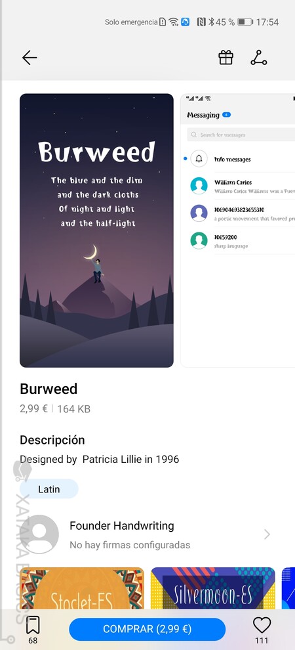Open the gift box icon
Image resolution: width=295 pixels, height=650 pixels.
click(x=226, y=58)
